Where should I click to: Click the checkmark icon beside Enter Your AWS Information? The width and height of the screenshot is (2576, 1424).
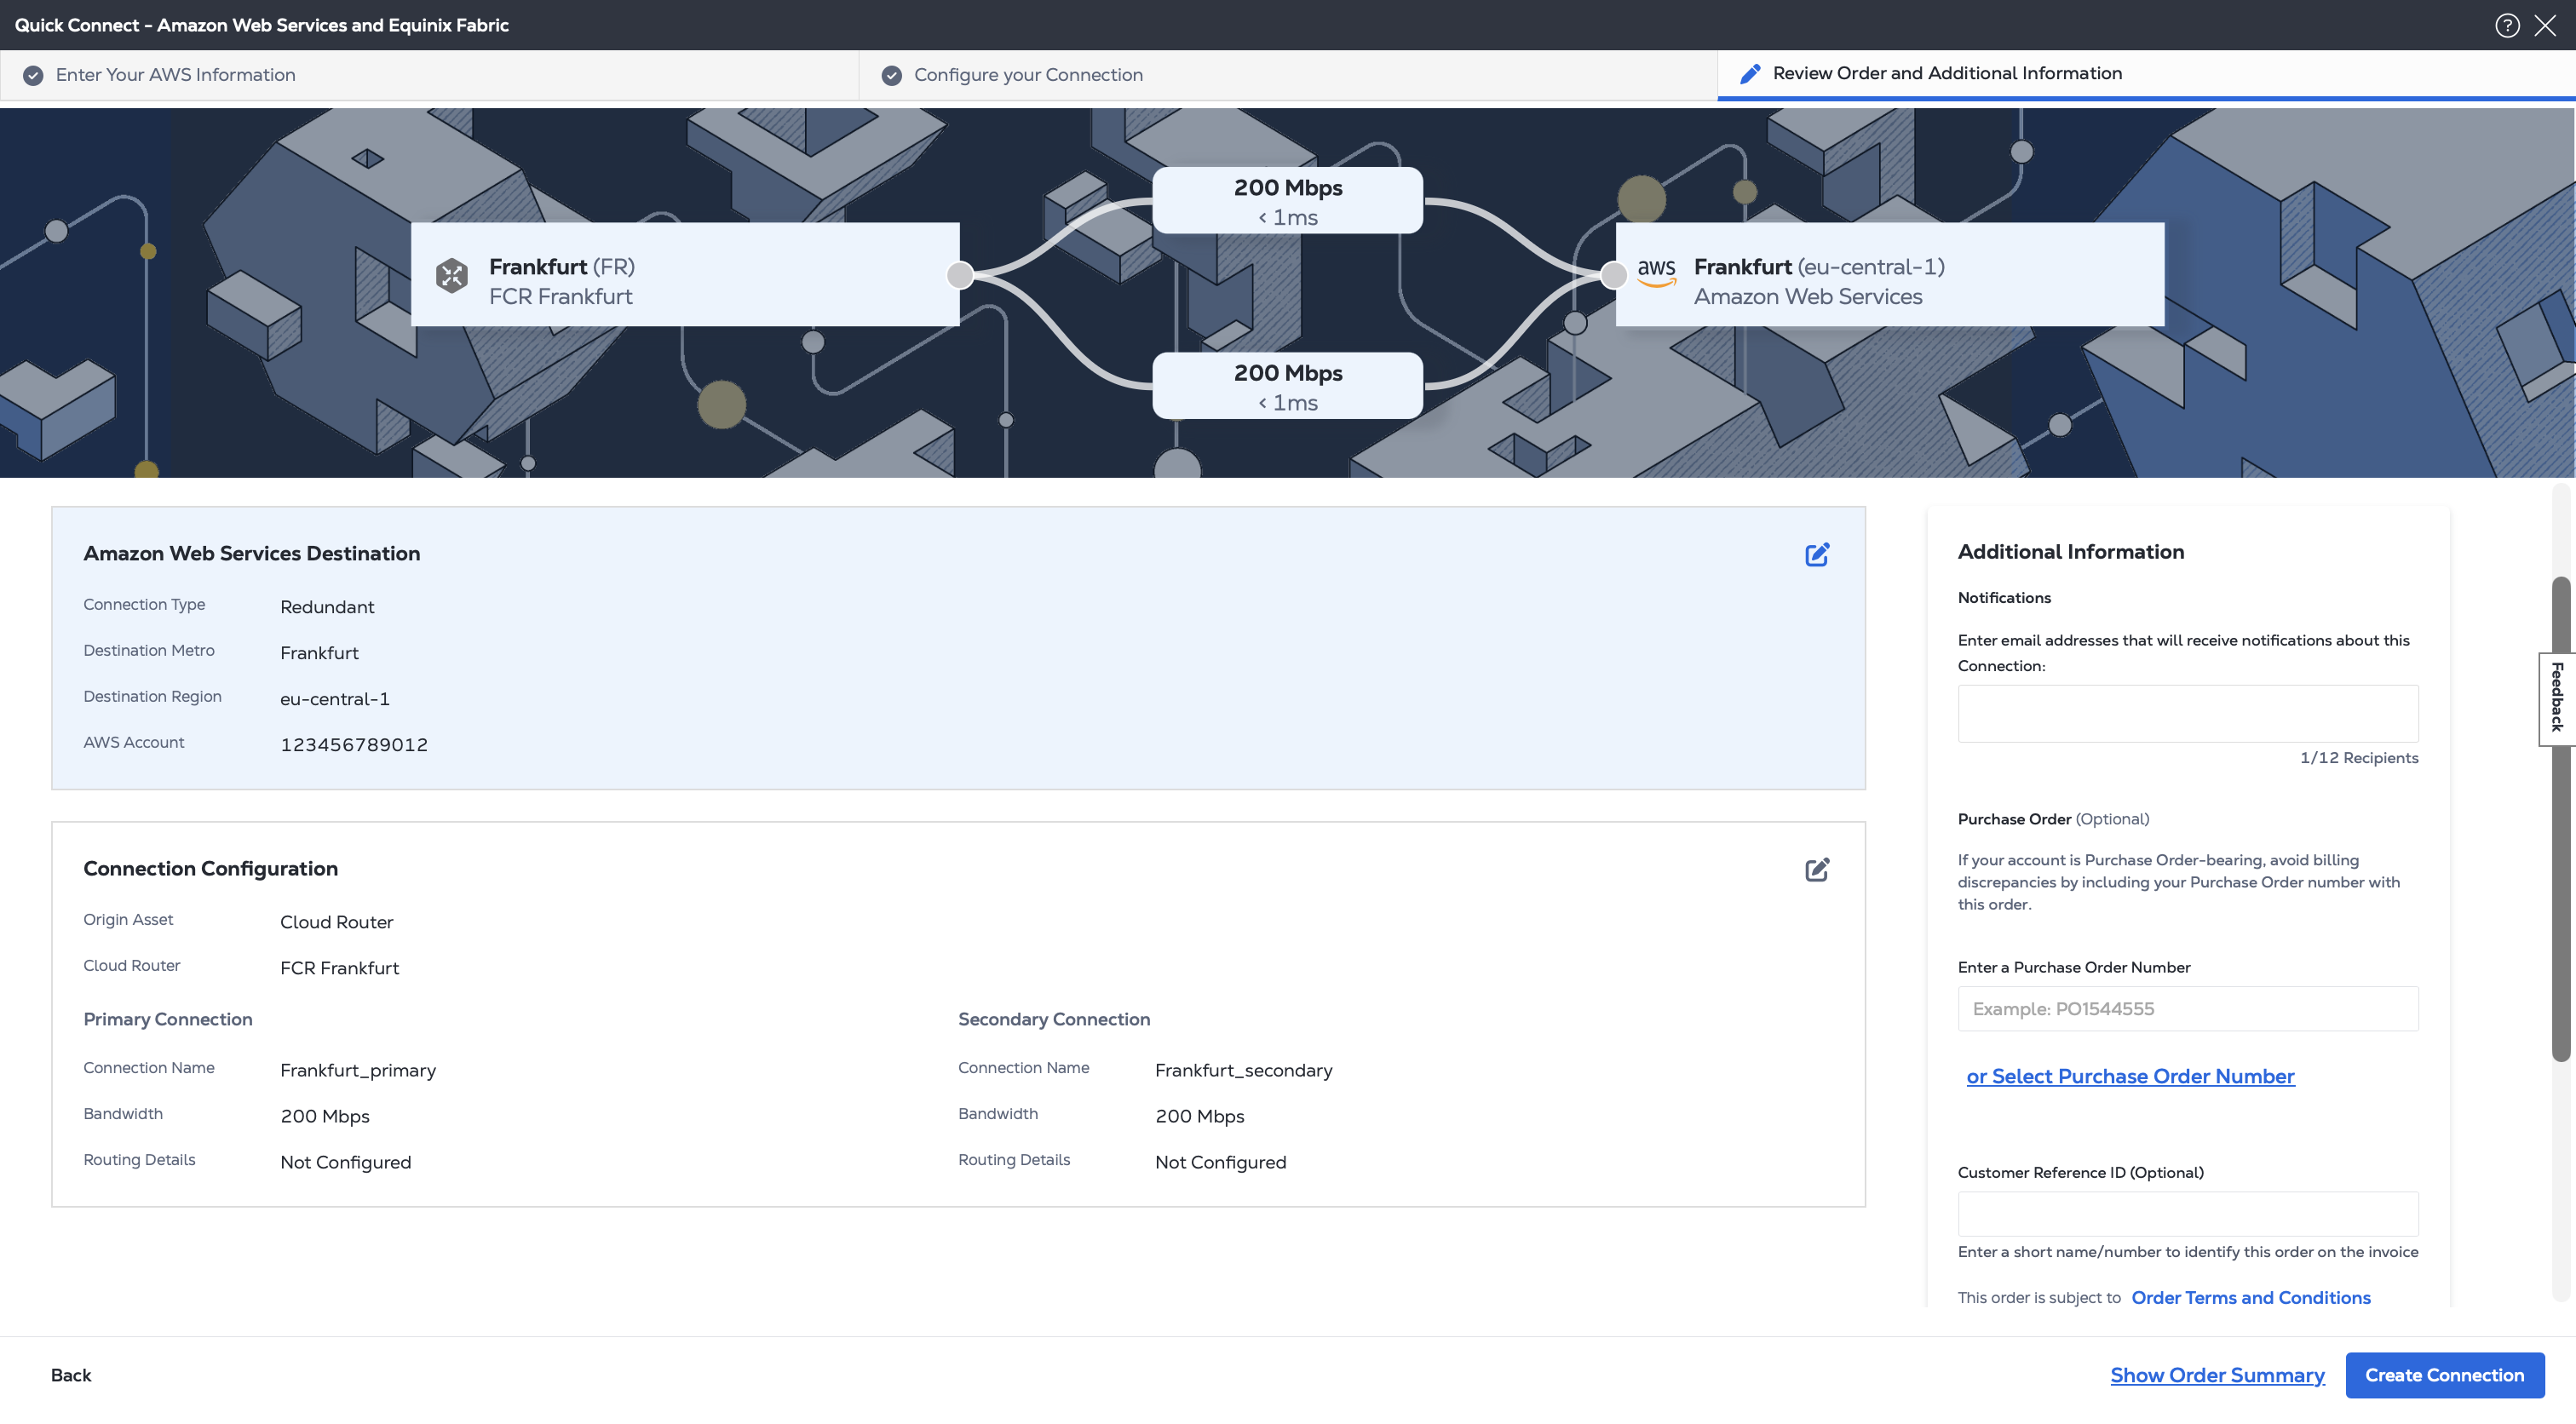click(x=33, y=75)
